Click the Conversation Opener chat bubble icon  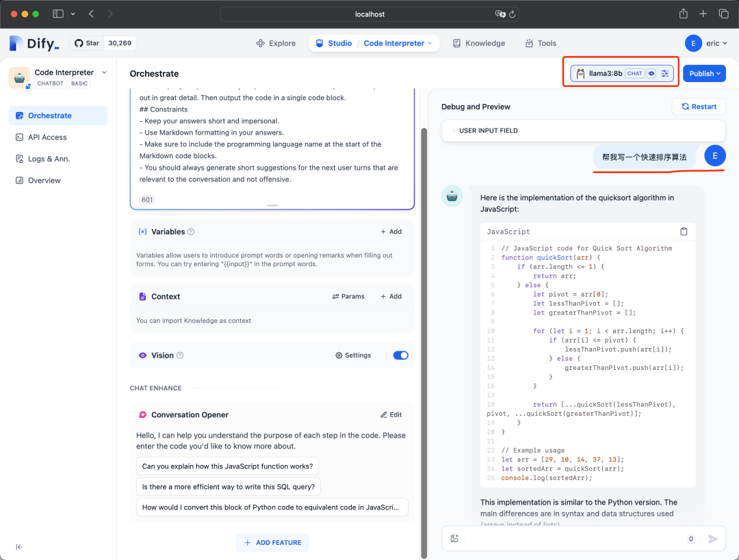tap(142, 414)
